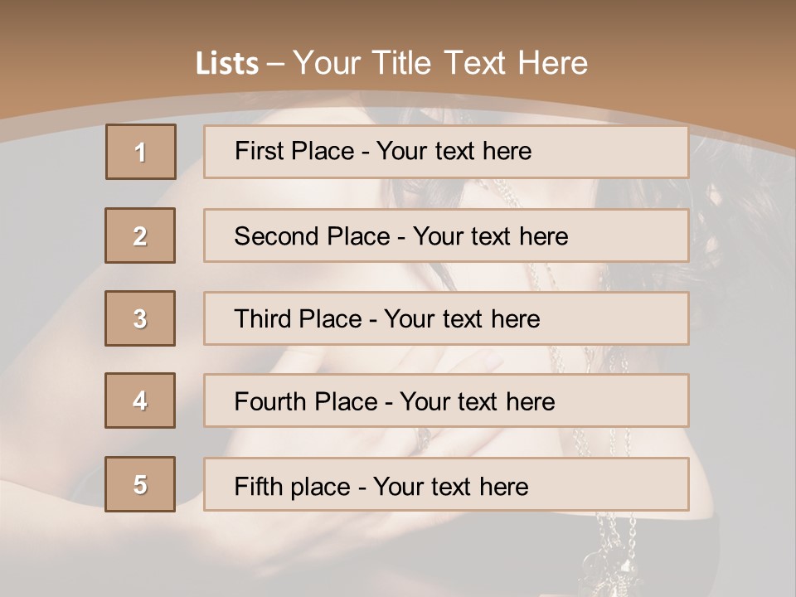Pick the number 4 list marker
This screenshot has height=597, width=796.
point(140,400)
